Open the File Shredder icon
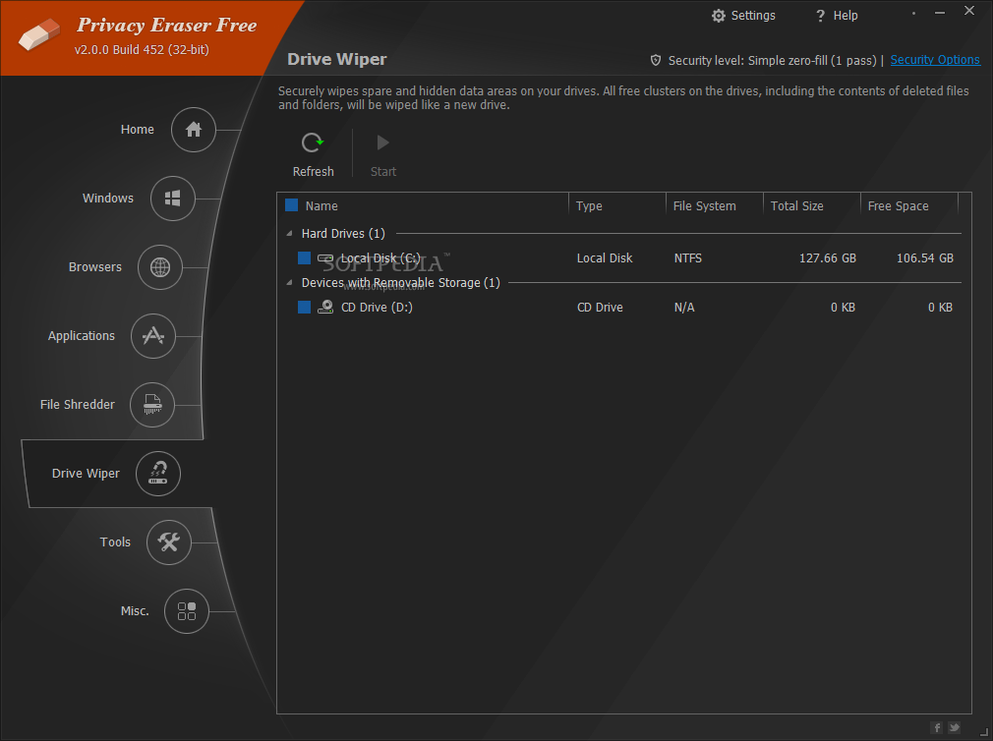 152,404
